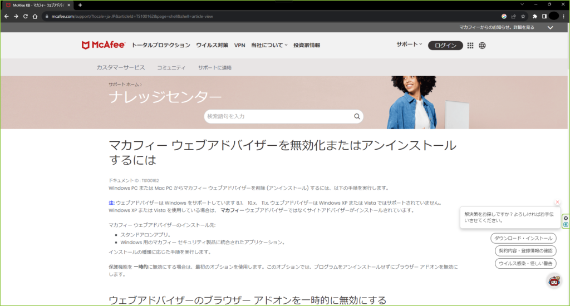Click the ドキュメント ID: TS100162 text
This screenshot has height=306, width=570.
coord(134,180)
